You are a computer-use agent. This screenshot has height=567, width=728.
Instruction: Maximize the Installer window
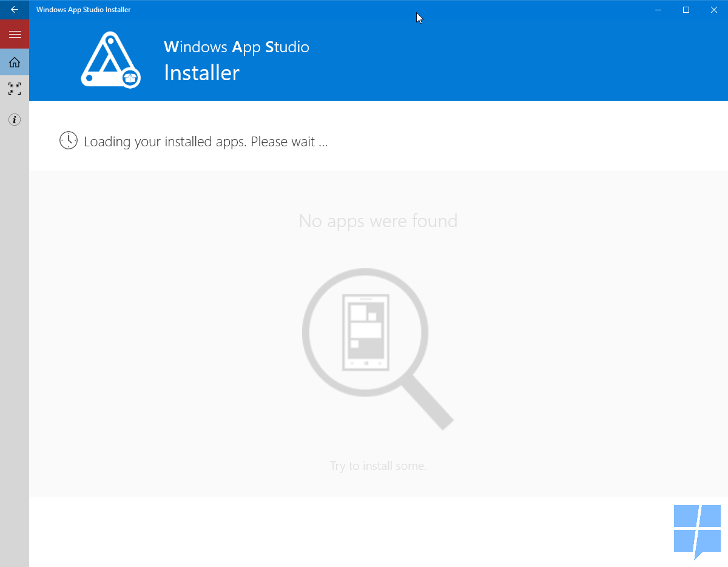coord(686,10)
